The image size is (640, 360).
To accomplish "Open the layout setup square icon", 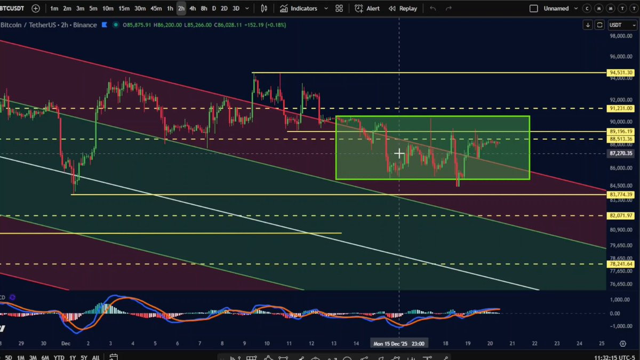I will pos(533,9).
